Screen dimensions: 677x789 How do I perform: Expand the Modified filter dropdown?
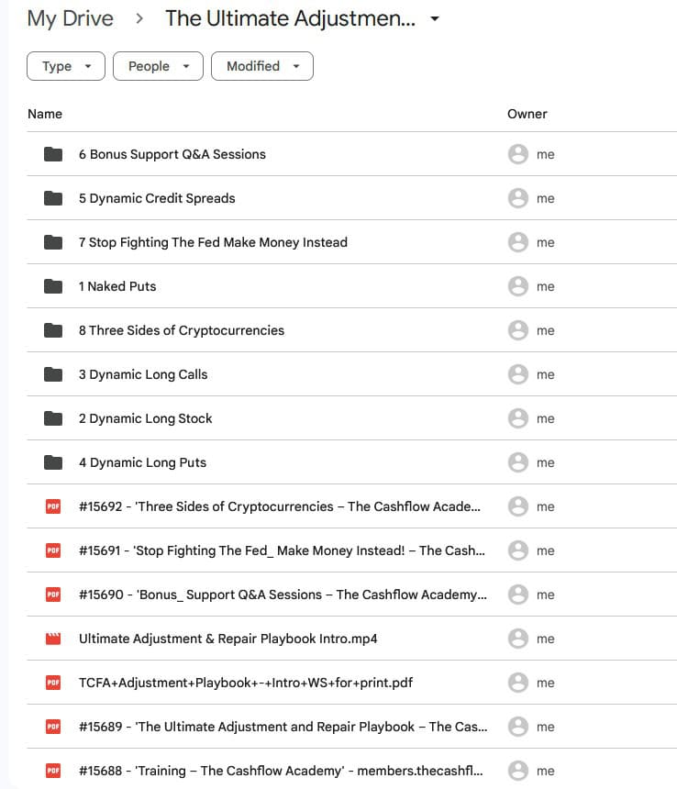pos(262,66)
